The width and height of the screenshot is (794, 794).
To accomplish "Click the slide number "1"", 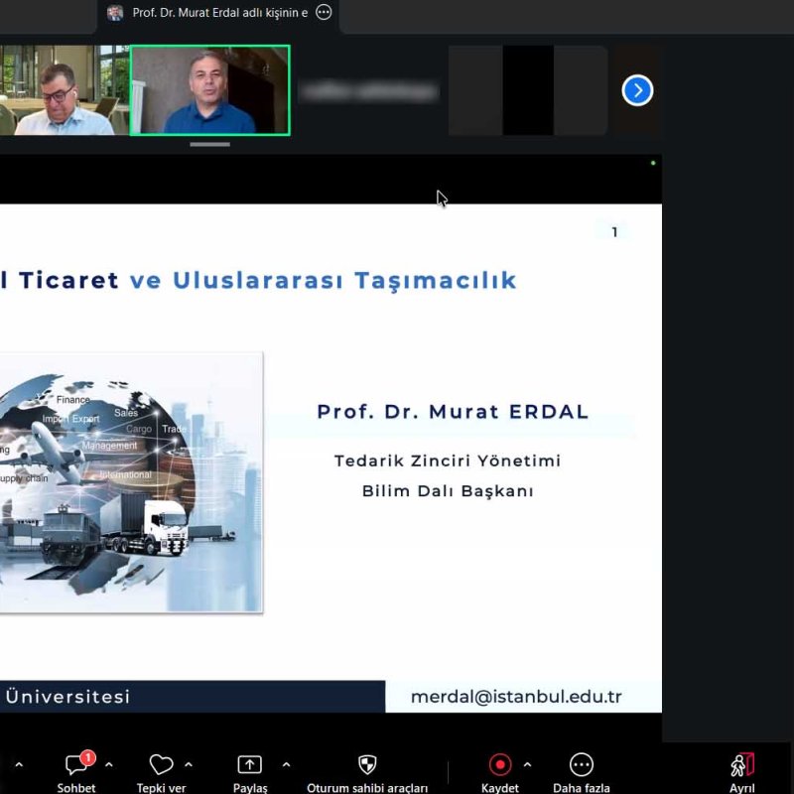I will point(614,232).
